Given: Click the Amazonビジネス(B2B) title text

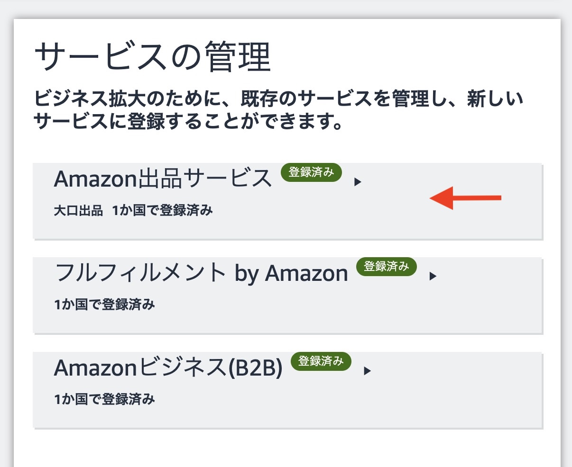Looking at the screenshot, I should point(167,368).
